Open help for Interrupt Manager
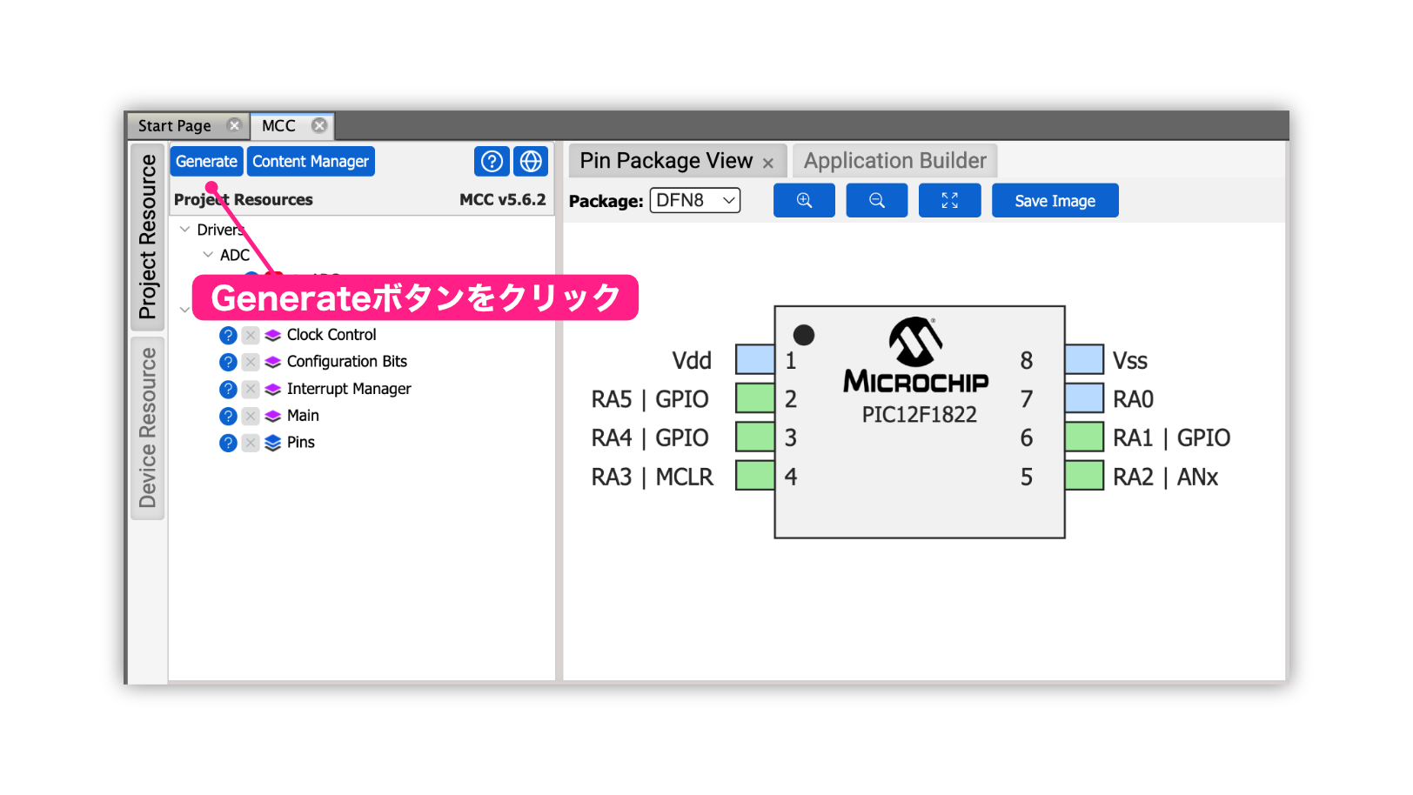 click(228, 390)
